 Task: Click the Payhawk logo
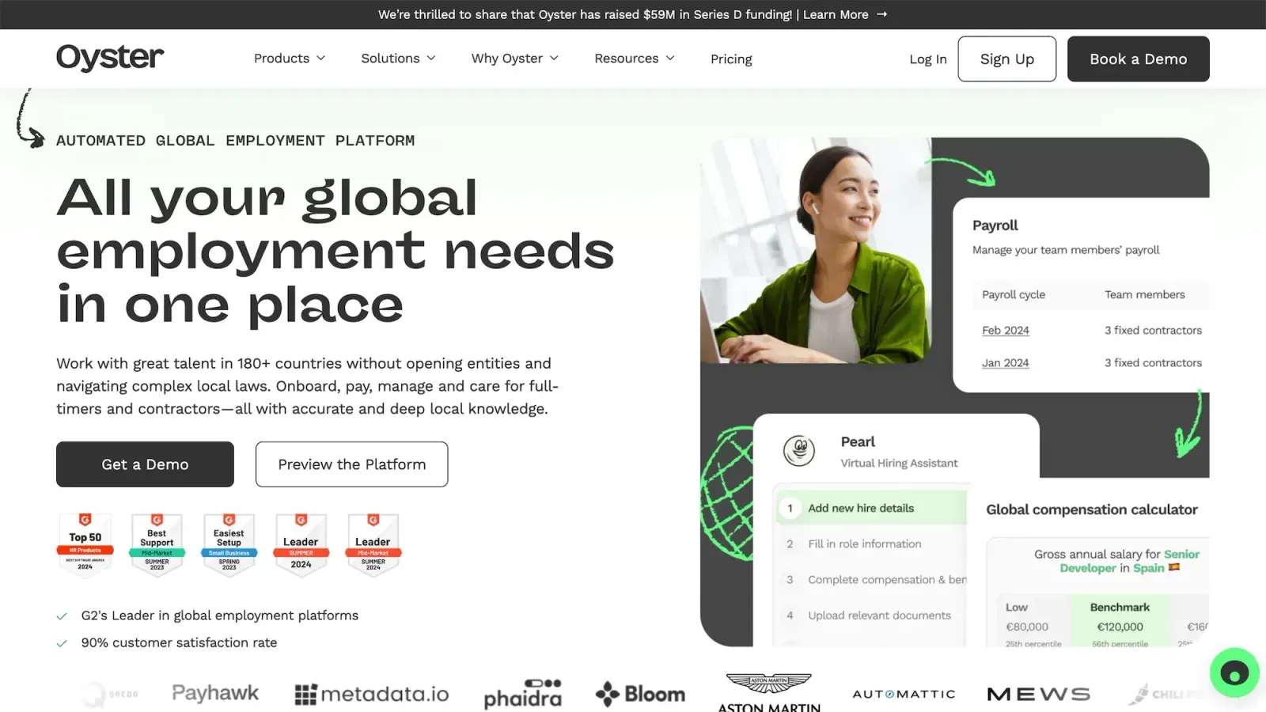tap(215, 693)
